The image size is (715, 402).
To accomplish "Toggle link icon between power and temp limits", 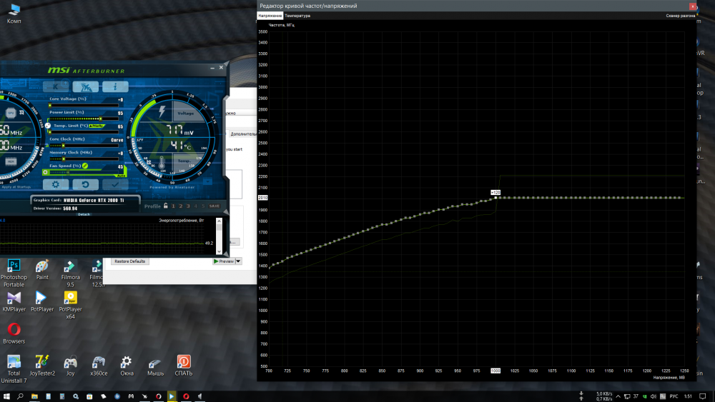I will coord(47,126).
